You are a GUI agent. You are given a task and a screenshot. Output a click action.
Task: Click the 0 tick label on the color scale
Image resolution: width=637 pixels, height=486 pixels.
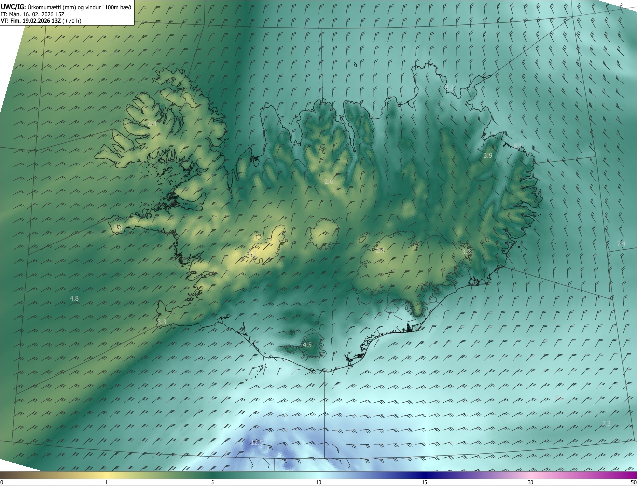click(x=1, y=482)
